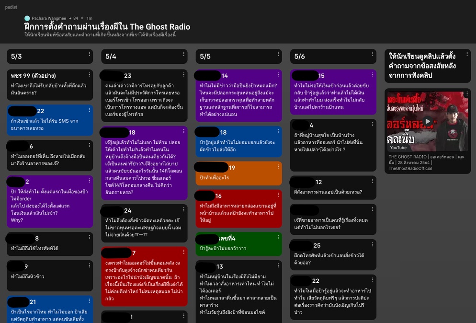This screenshot has width=476, height=323.
Task: Click the card title 'พชร 99 (ตัวอย่าง)'
Action: 34,76
